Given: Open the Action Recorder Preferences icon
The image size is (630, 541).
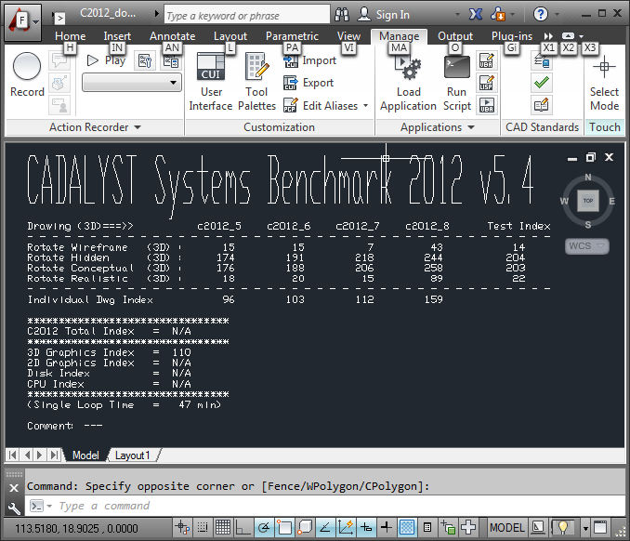Looking at the screenshot, I should tap(171, 61).
